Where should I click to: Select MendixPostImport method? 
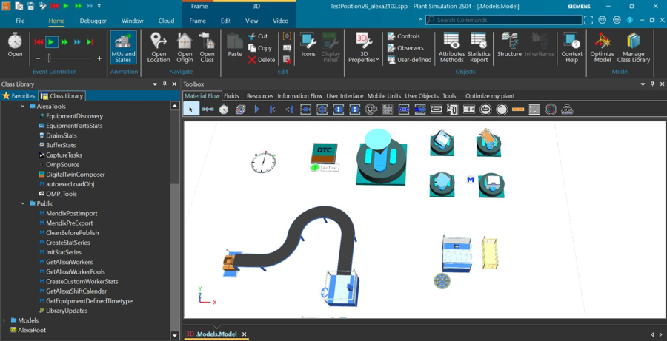[x=71, y=213]
